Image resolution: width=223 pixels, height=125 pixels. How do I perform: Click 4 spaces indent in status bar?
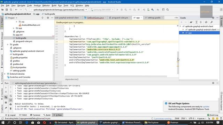click(201, 118)
